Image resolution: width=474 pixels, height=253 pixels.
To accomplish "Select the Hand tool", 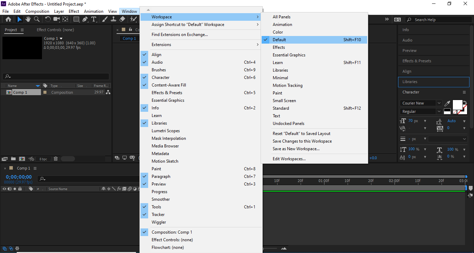I will tap(28, 19).
